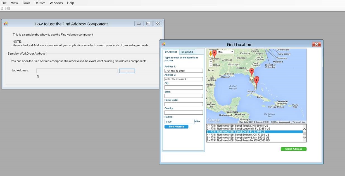Select result 5 - Medford, MN 55049
The height and width of the screenshot is (176, 345).
tap(254, 138)
